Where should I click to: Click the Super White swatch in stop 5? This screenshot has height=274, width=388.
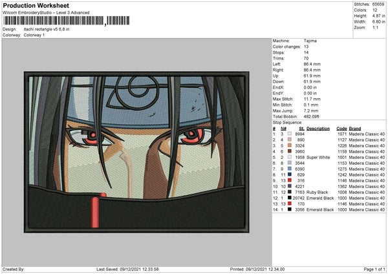290,157
